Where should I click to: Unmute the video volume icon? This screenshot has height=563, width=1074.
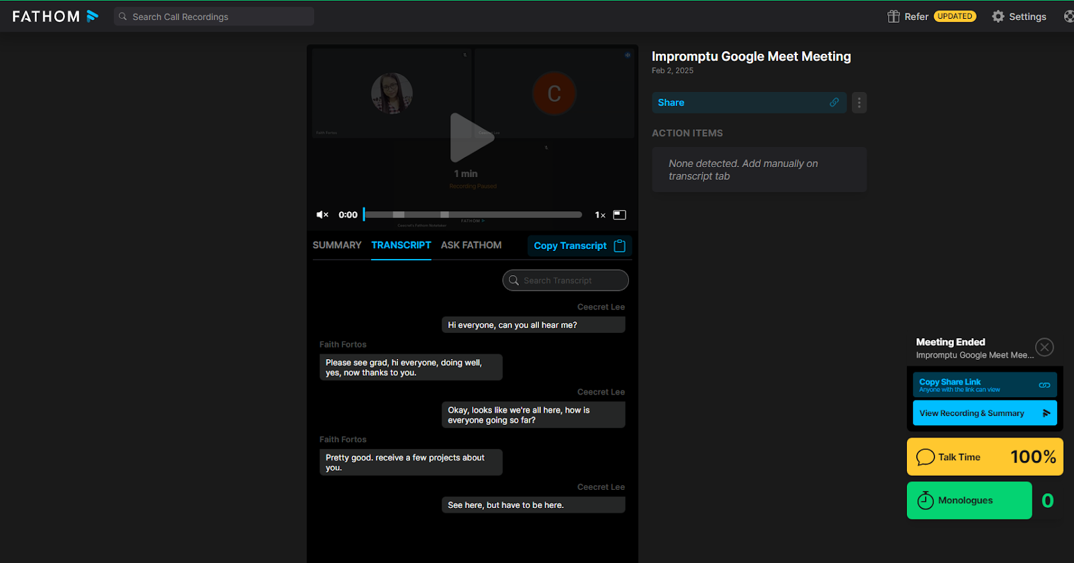click(322, 215)
